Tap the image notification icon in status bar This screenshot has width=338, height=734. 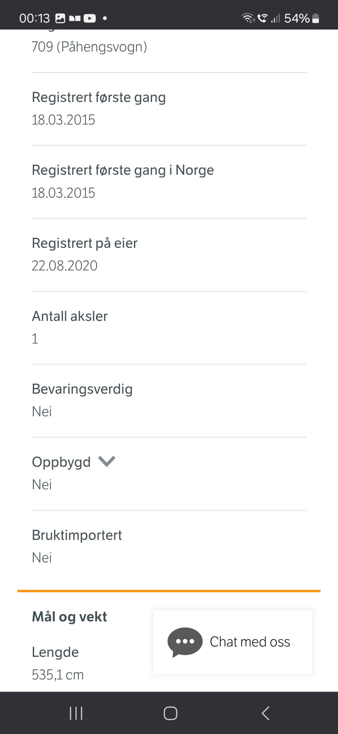pyautogui.click(x=61, y=18)
